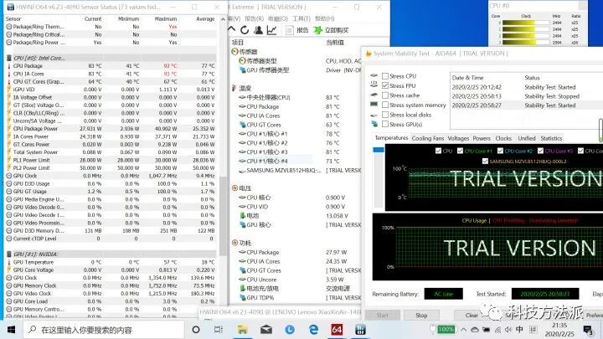Untick the CPU Core #1 graph checkbox

(460, 151)
